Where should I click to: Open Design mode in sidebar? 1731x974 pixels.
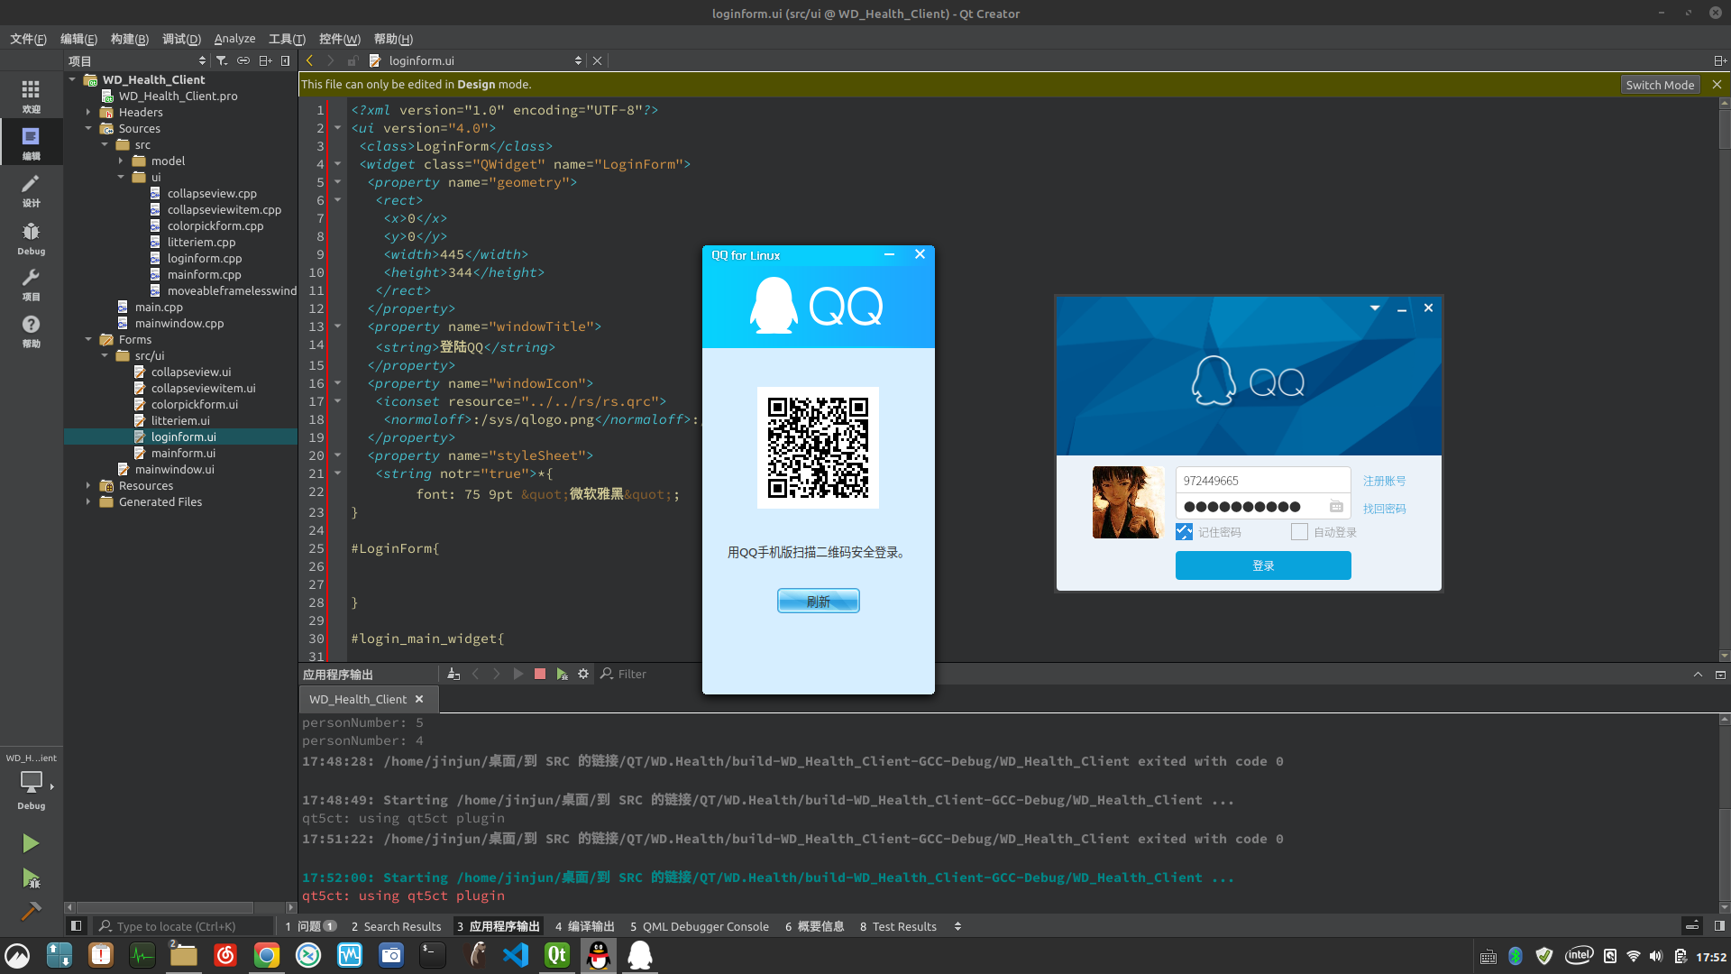31,189
